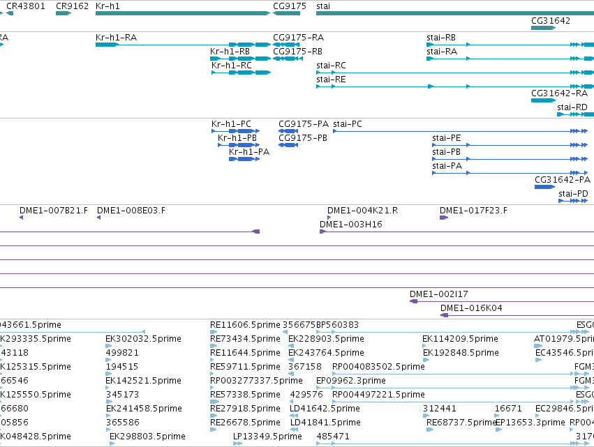Select the stai-PB protein feature
Viewport: 594px width, 447px height.
click(510, 159)
